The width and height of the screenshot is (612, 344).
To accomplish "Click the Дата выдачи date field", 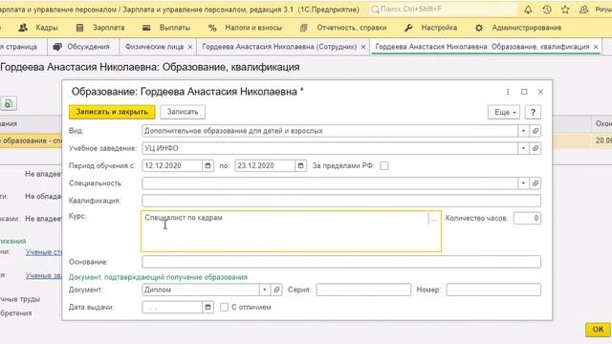I will click(x=172, y=308).
